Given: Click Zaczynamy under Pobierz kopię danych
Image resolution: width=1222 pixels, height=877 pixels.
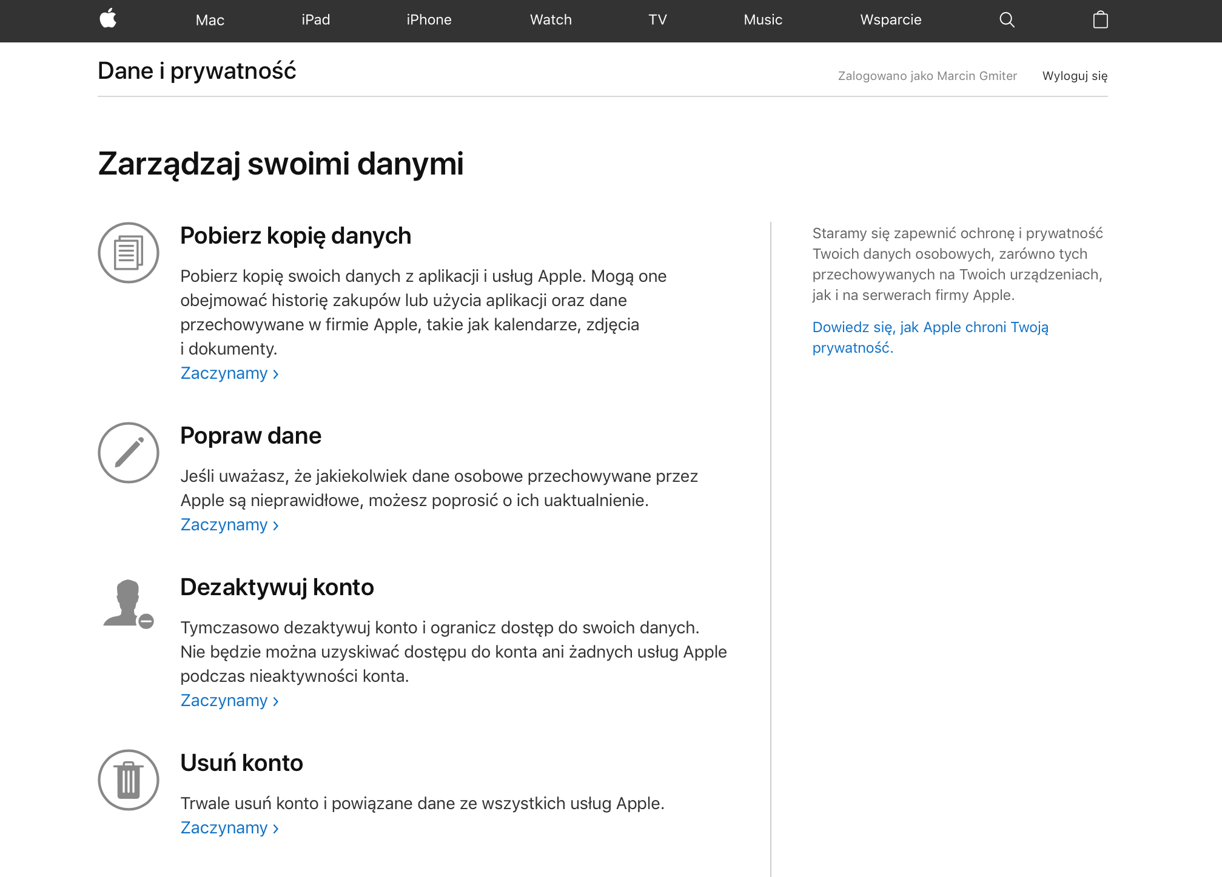Looking at the screenshot, I should [230, 373].
